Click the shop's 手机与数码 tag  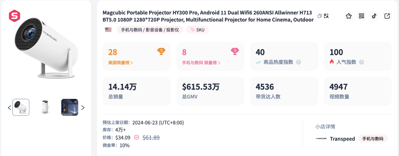tap(373, 139)
